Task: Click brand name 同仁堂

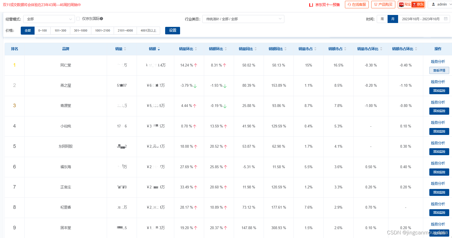Action: (x=66, y=65)
